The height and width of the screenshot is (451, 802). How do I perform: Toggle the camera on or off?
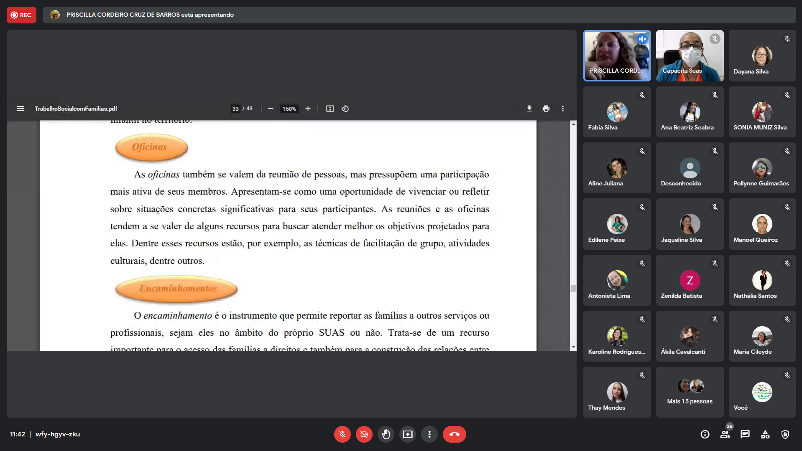click(364, 434)
